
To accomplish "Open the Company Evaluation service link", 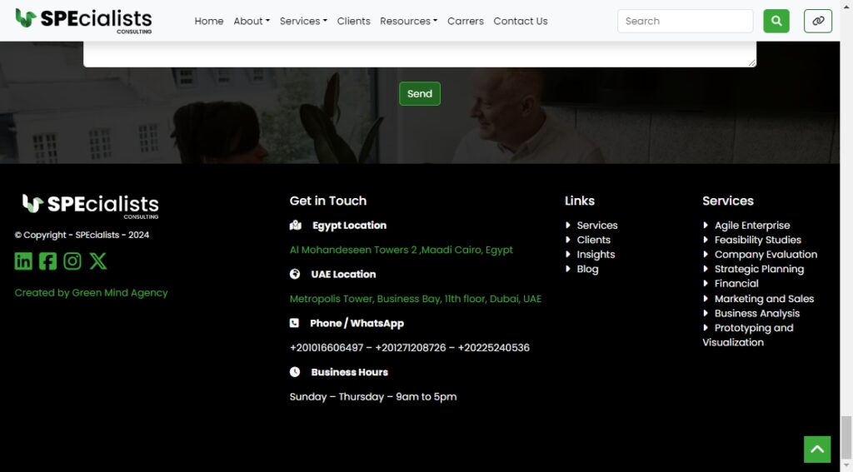I will coord(766,255).
